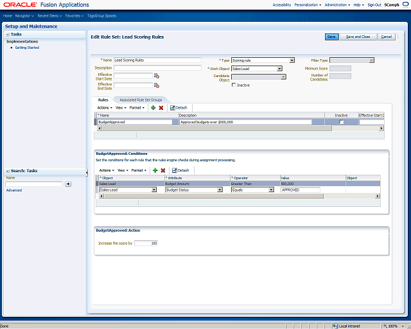Add a new rule with green plus icon in Rules toolbar
Viewport: 411px width, 329px height.
point(153,107)
